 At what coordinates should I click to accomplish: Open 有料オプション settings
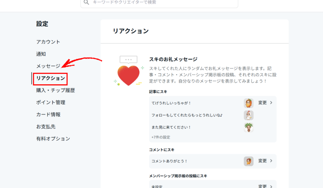pos(53,139)
